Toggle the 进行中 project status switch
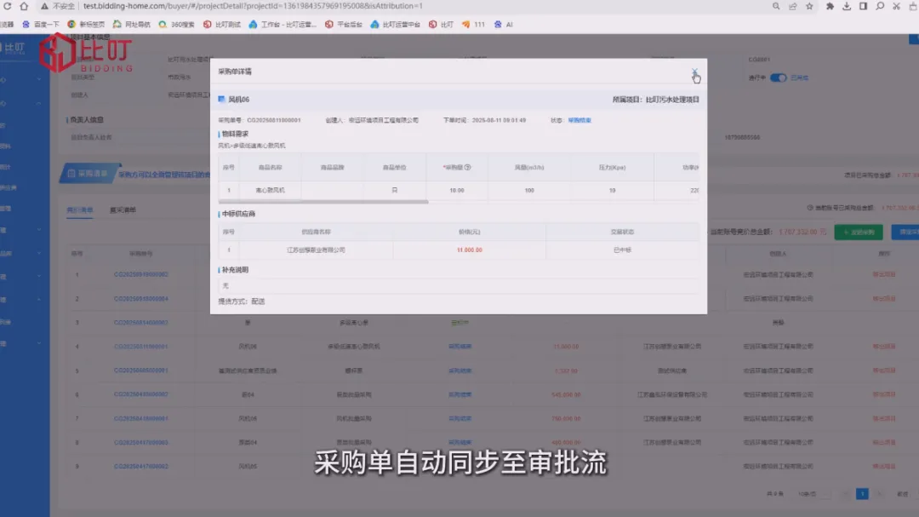919x517 pixels. coord(778,78)
